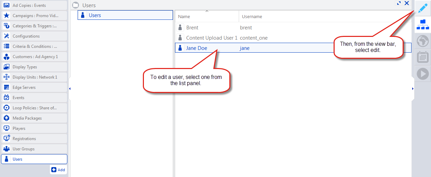Image resolution: width=431 pixels, height=177 pixels.
Task: Select the Jane Doe user row
Action: (197, 48)
